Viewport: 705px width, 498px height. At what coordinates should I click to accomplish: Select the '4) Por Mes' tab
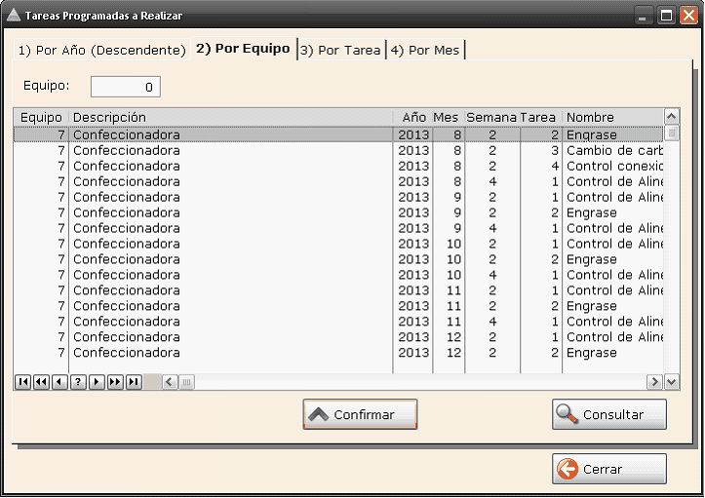(425, 50)
